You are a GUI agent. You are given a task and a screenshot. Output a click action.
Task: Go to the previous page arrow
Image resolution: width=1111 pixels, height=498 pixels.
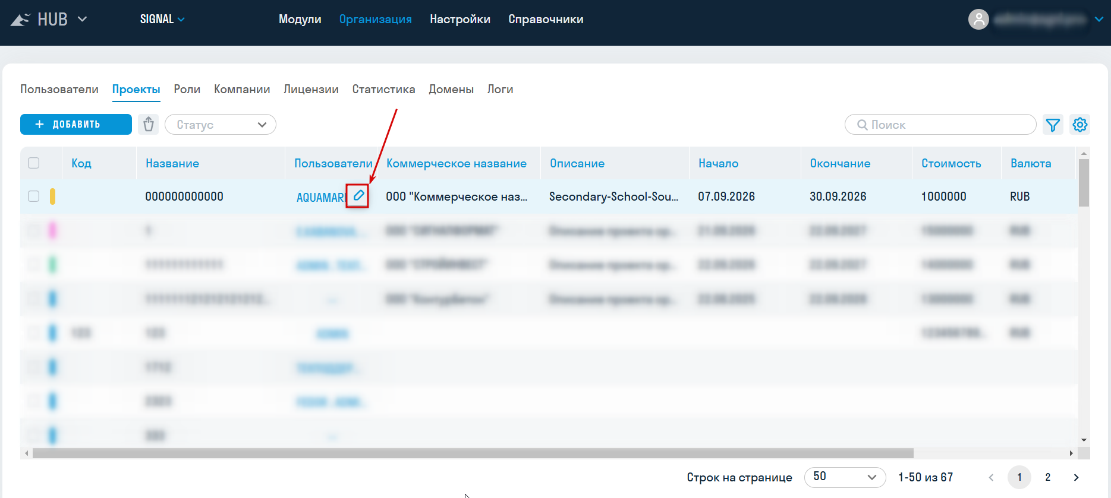pos(991,477)
